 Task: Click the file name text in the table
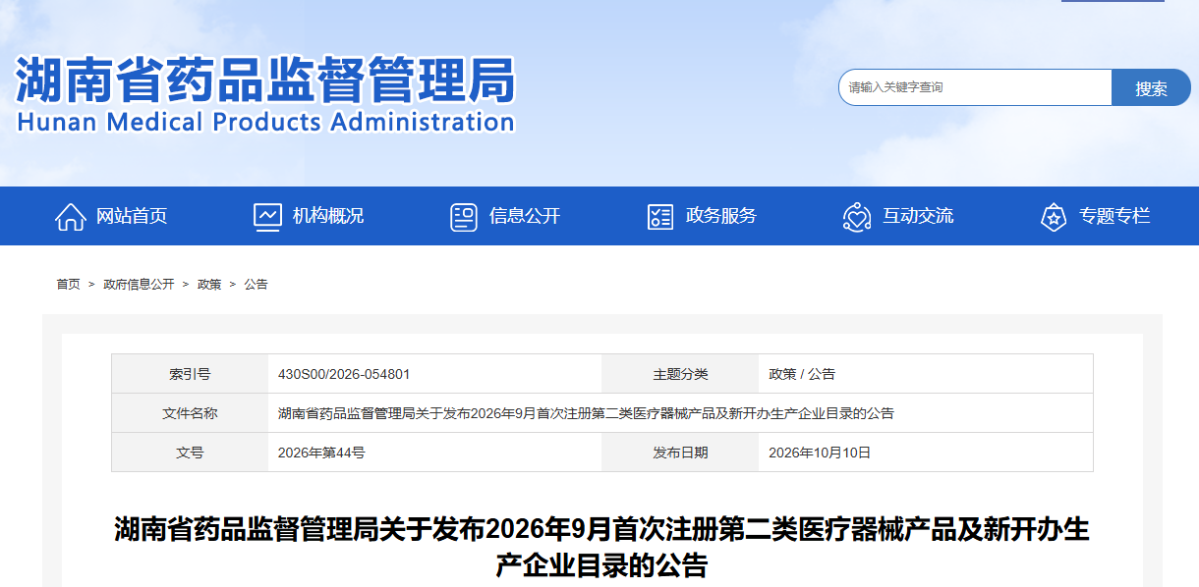point(586,413)
